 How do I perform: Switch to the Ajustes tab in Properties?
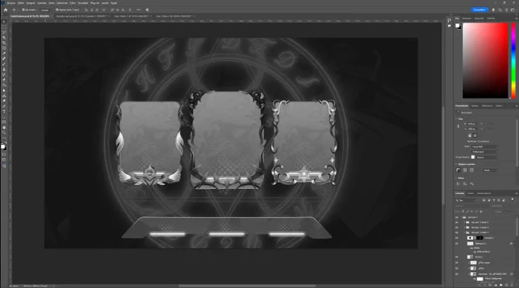pos(475,105)
